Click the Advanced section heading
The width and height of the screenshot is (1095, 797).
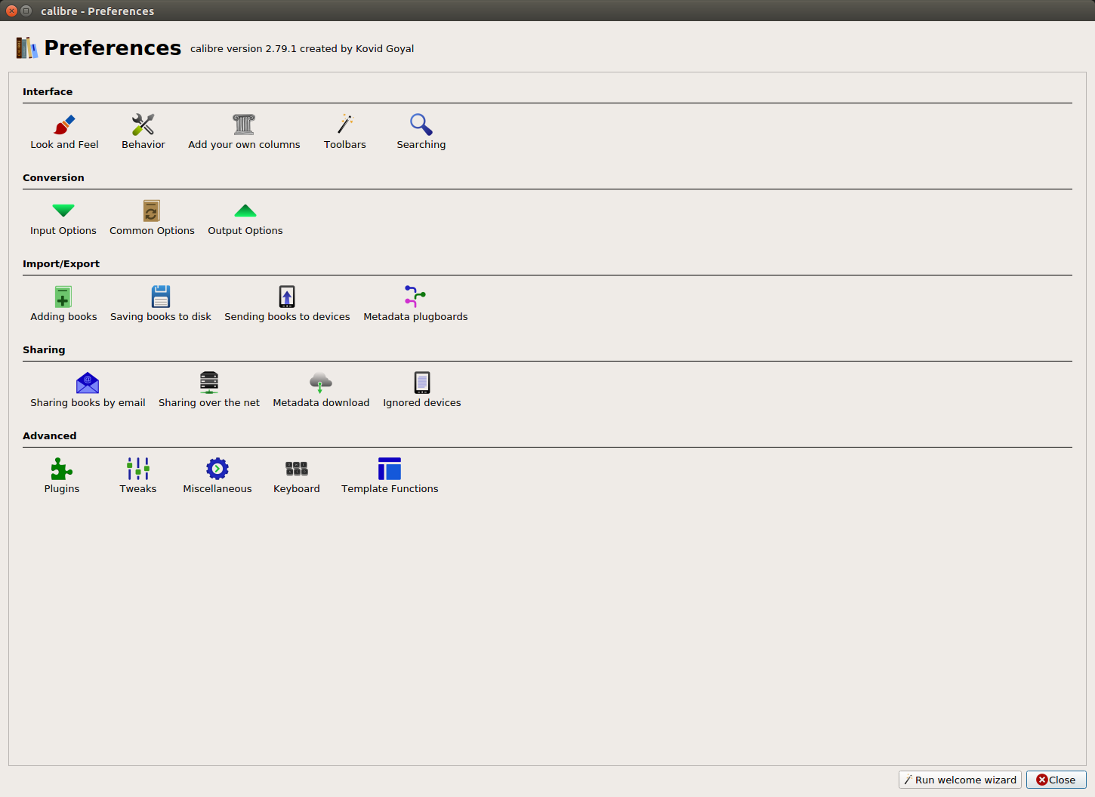(50, 436)
